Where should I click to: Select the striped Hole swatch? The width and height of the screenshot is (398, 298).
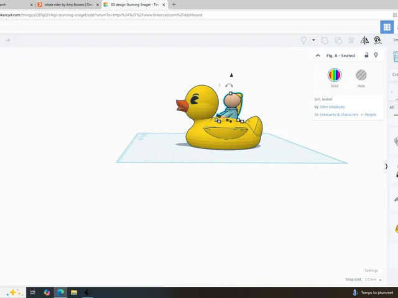click(361, 75)
